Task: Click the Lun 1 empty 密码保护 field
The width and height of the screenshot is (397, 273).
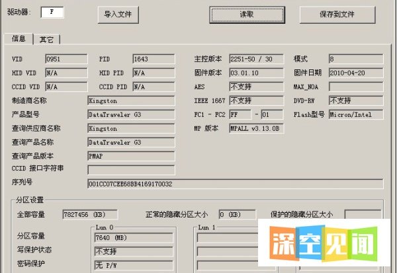Action: point(228,266)
